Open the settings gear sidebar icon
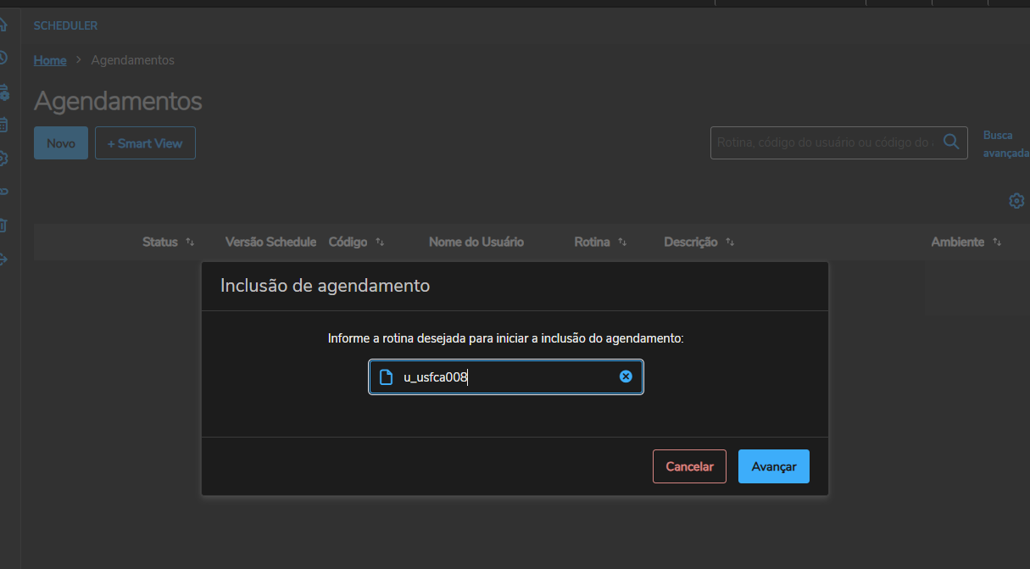 pyautogui.click(x=3, y=159)
